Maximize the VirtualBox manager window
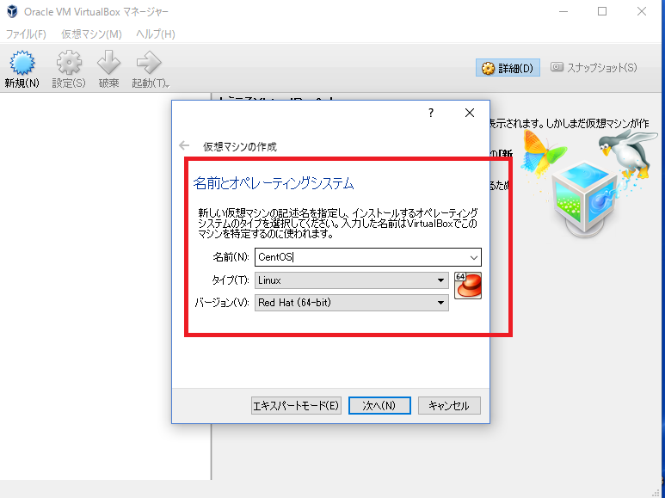This screenshot has height=498, width=665. pos(602,11)
